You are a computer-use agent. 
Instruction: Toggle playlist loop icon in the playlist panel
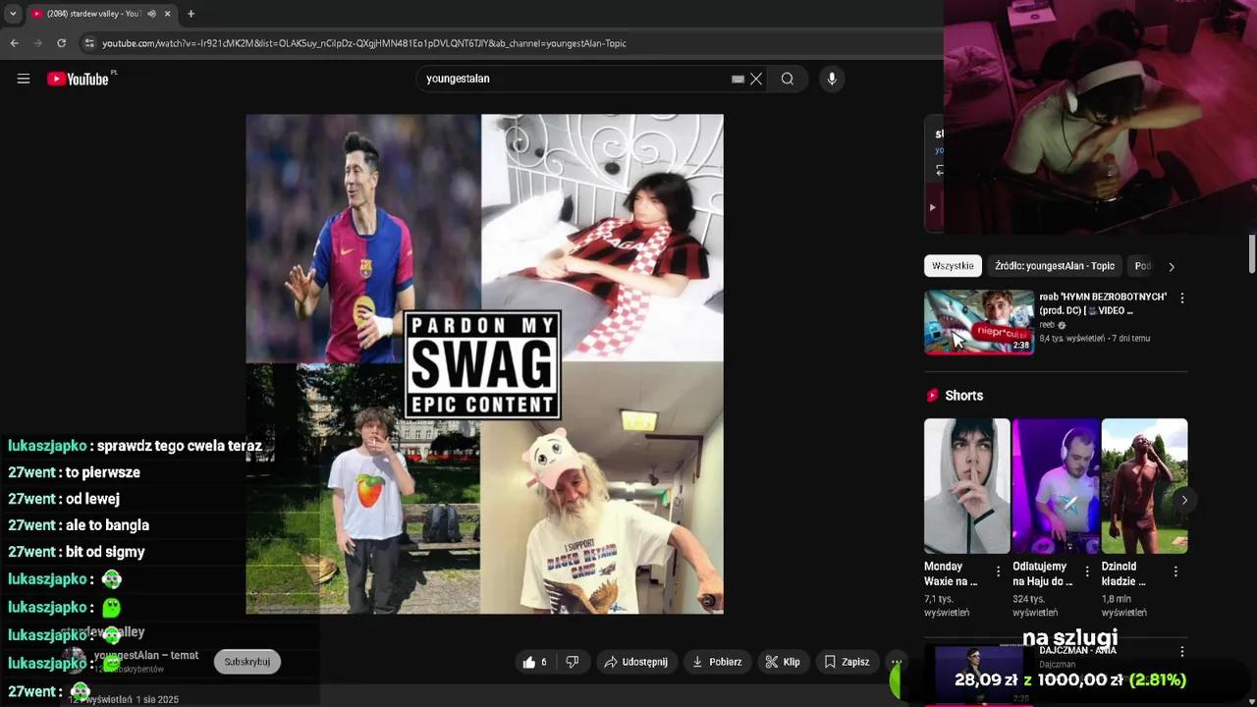pyautogui.click(x=939, y=170)
